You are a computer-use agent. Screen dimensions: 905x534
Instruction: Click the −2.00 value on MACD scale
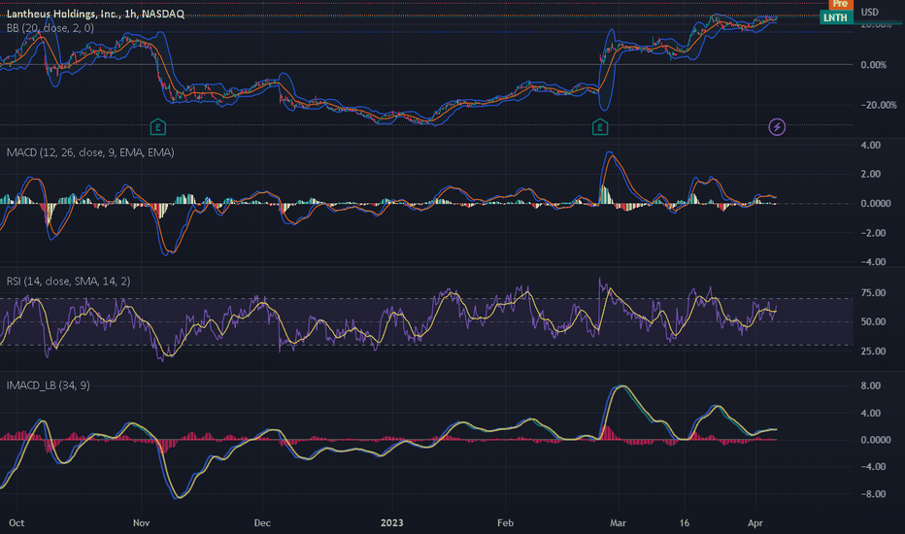click(874, 233)
